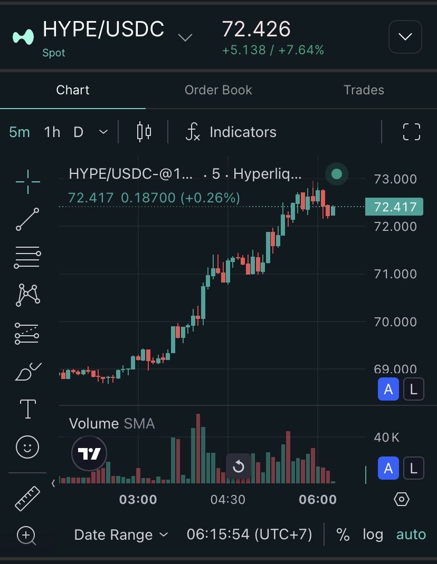Click the Volume SMA indicator label

point(112,423)
